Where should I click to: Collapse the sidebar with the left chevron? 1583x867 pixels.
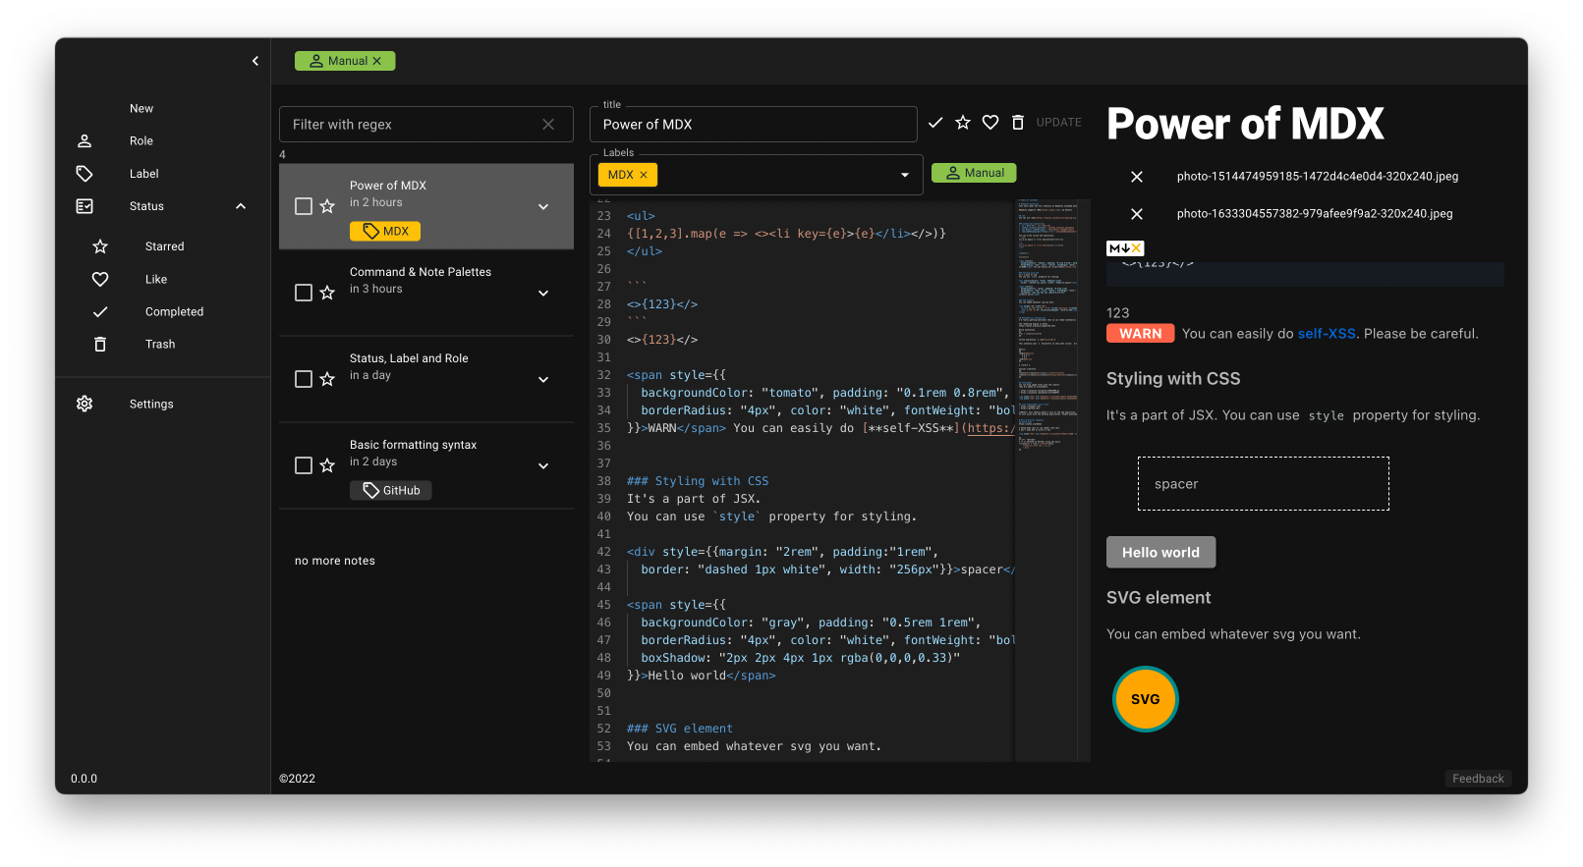click(x=255, y=61)
